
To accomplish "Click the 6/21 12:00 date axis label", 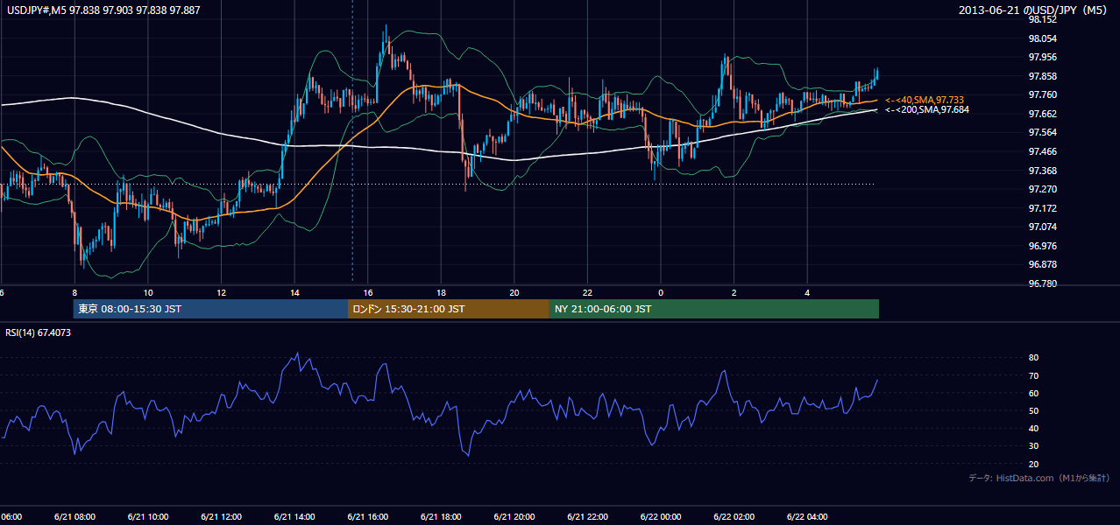I will click(x=221, y=516).
